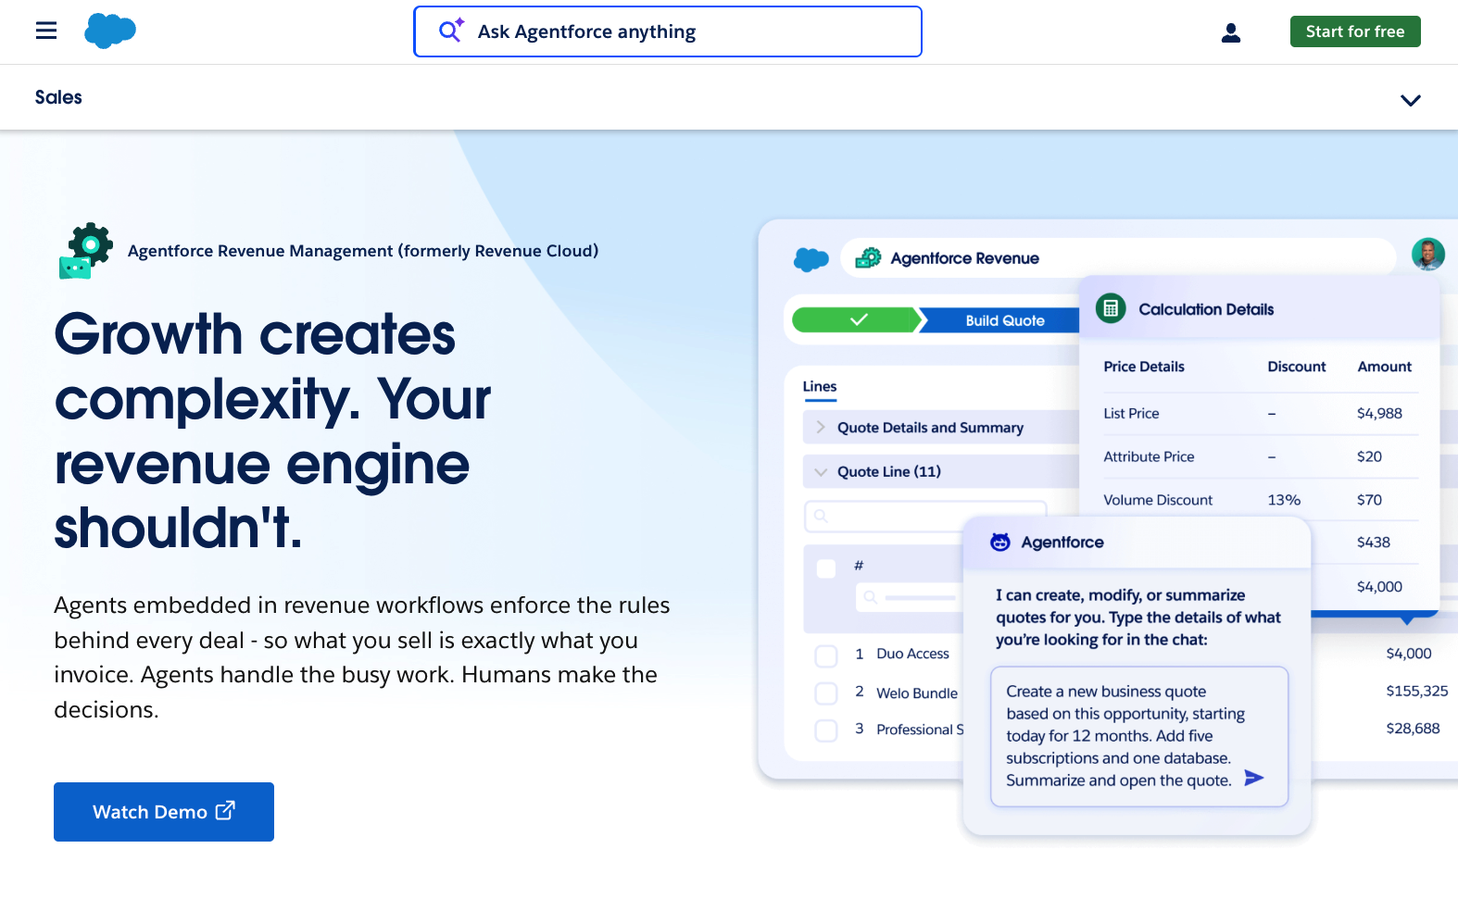Image resolution: width=1458 pixels, height=911 pixels.
Task: Click the Agentforce Revenue Management gear icon
Action: (86, 250)
